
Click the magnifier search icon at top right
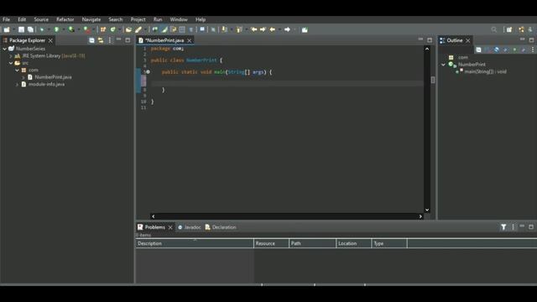pos(494,30)
